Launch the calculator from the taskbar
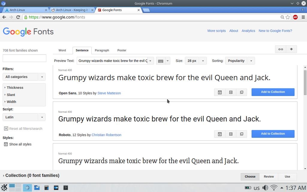 (46, 187)
